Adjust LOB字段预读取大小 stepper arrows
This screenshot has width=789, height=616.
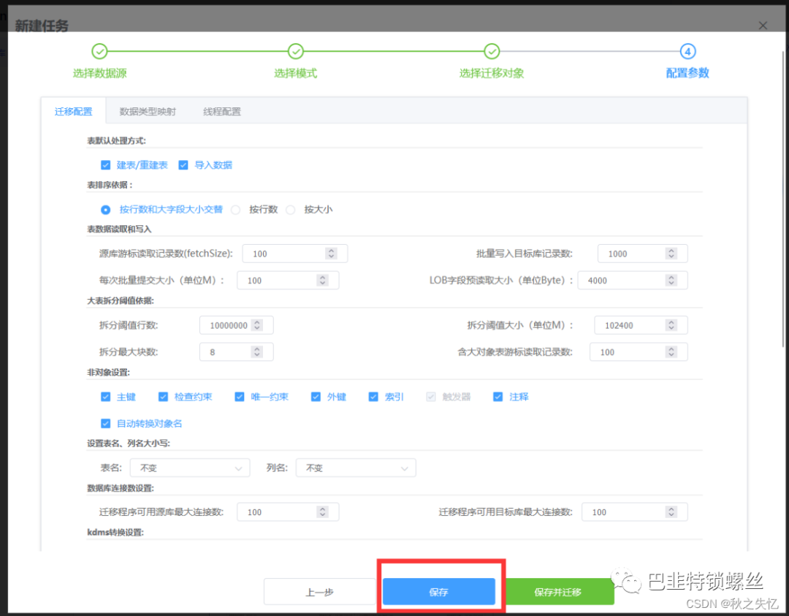pos(671,281)
